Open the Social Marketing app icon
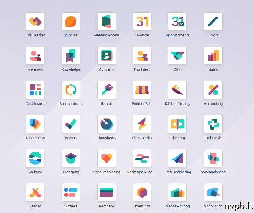 click(107, 158)
